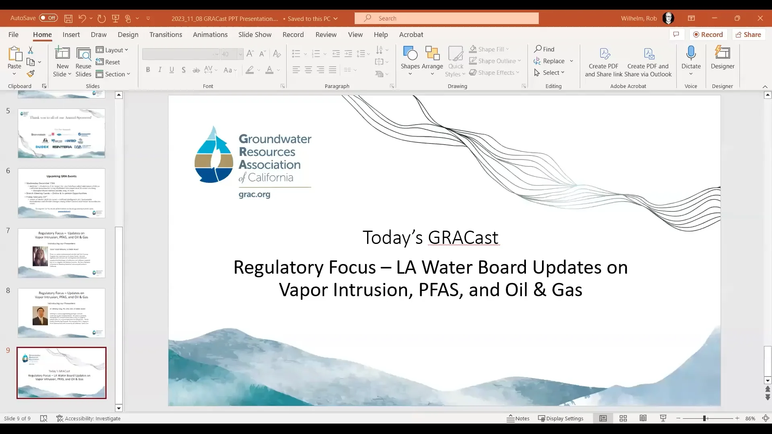Switch to the Transitions ribbon tab
The width and height of the screenshot is (772, 434).
166,35
